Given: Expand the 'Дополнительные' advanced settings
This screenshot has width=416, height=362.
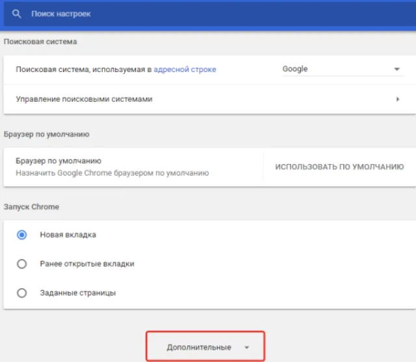Looking at the screenshot, I should click(x=205, y=346).
